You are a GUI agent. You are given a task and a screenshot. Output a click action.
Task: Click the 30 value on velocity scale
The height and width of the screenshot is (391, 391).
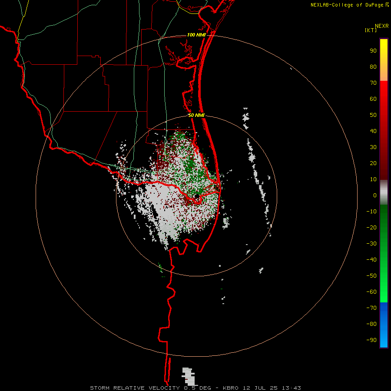pyautogui.click(x=373, y=147)
